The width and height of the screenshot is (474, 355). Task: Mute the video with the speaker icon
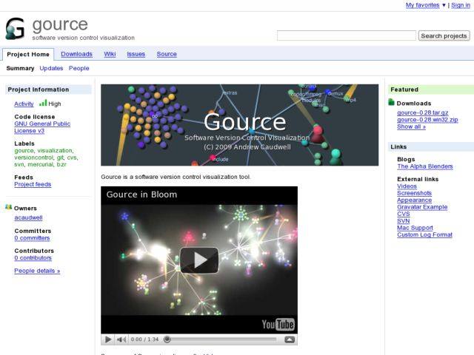tap(121, 339)
